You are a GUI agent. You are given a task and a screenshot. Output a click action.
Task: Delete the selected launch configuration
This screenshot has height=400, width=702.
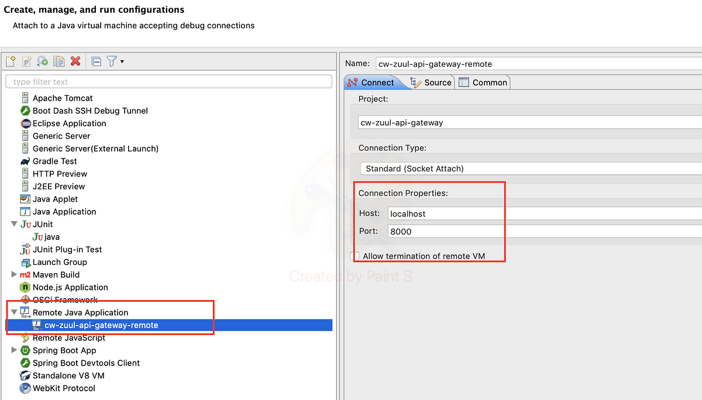coord(74,61)
